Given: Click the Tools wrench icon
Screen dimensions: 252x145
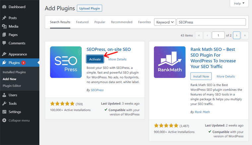Looking at the screenshot, I should coord(4,104).
